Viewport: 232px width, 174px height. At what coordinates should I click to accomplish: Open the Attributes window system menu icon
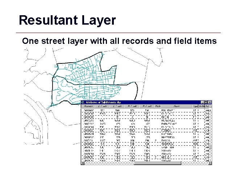pyautogui.click(x=83, y=102)
